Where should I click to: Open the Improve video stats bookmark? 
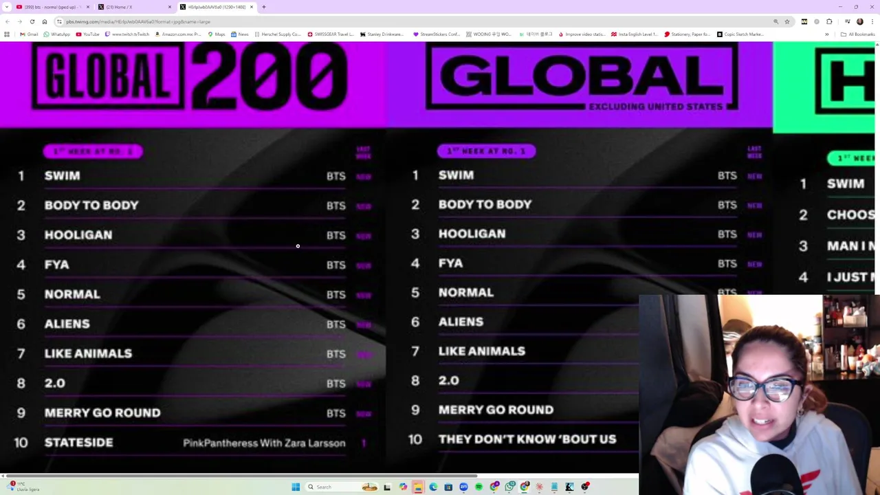click(x=582, y=34)
